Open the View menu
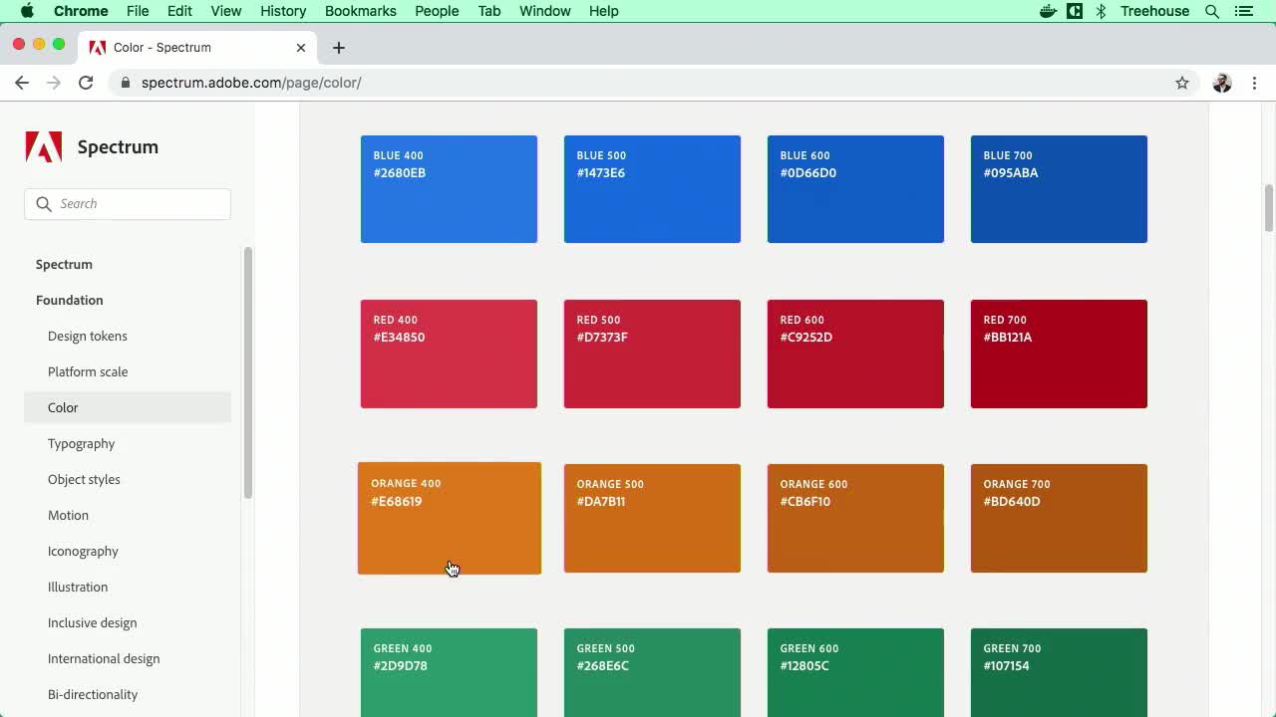The image size is (1276, 717). (226, 11)
